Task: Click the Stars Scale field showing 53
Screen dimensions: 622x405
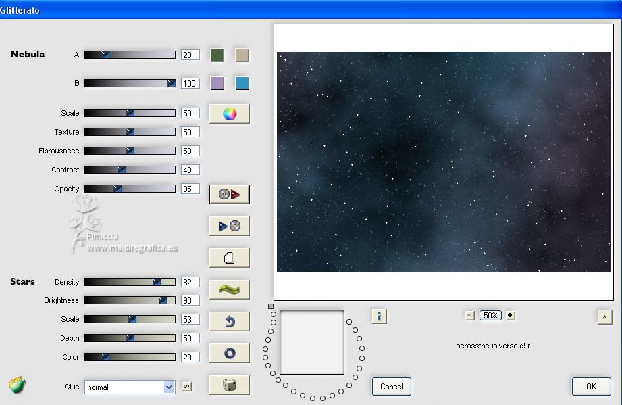Action: 190,320
